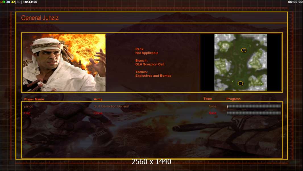Click start position marker 1 on minimap
Image resolution: width=303 pixels, height=171 pixels.
click(x=240, y=84)
